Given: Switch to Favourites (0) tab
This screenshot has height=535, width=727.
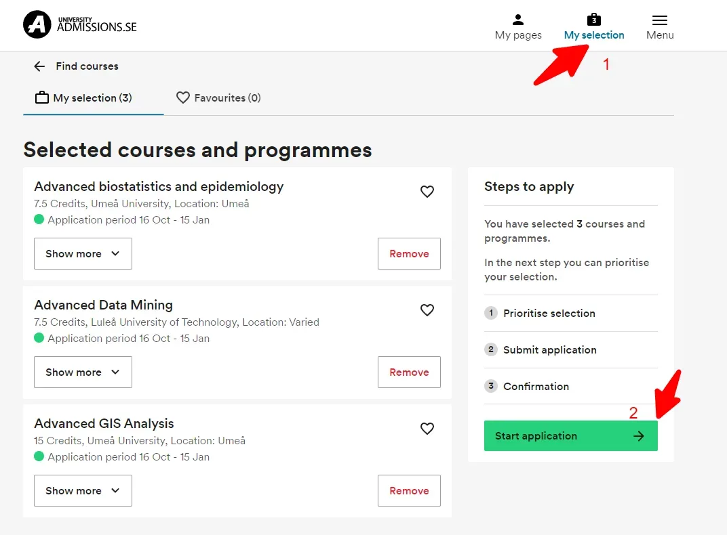Looking at the screenshot, I should [x=218, y=98].
